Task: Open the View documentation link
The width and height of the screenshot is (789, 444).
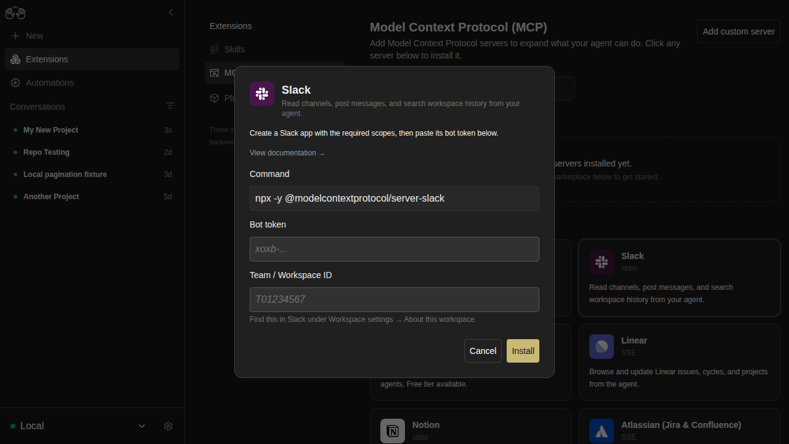Action: (x=287, y=153)
